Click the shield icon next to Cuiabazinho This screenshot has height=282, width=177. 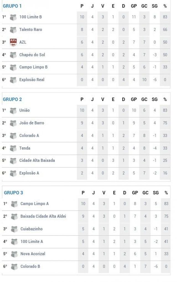pyautogui.click(x=14, y=229)
